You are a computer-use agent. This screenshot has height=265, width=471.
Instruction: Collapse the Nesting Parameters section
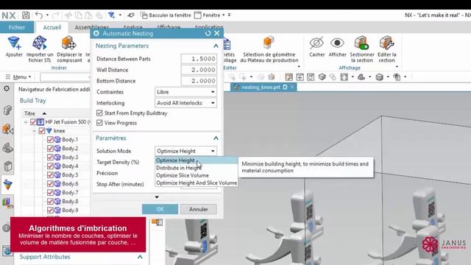[x=216, y=46]
